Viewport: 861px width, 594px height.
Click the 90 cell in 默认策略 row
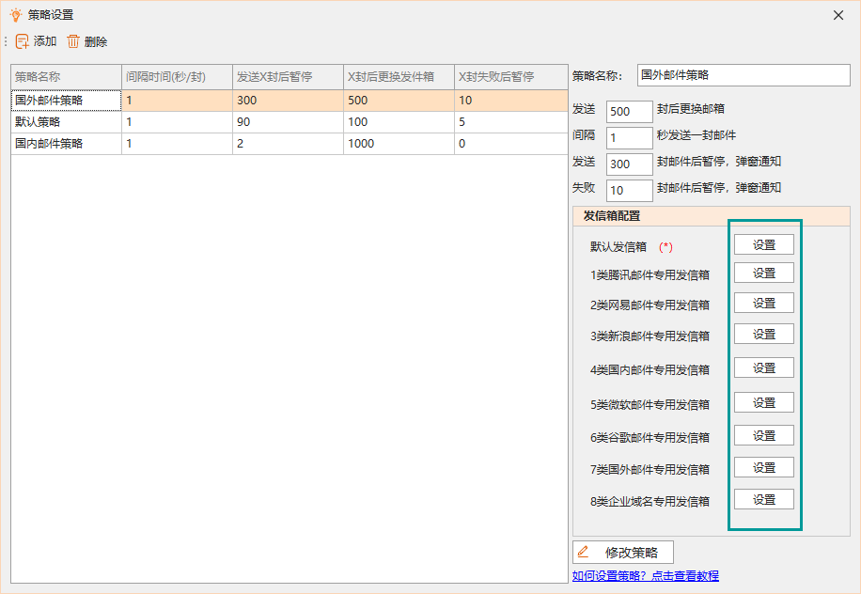click(x=288, y=122)
